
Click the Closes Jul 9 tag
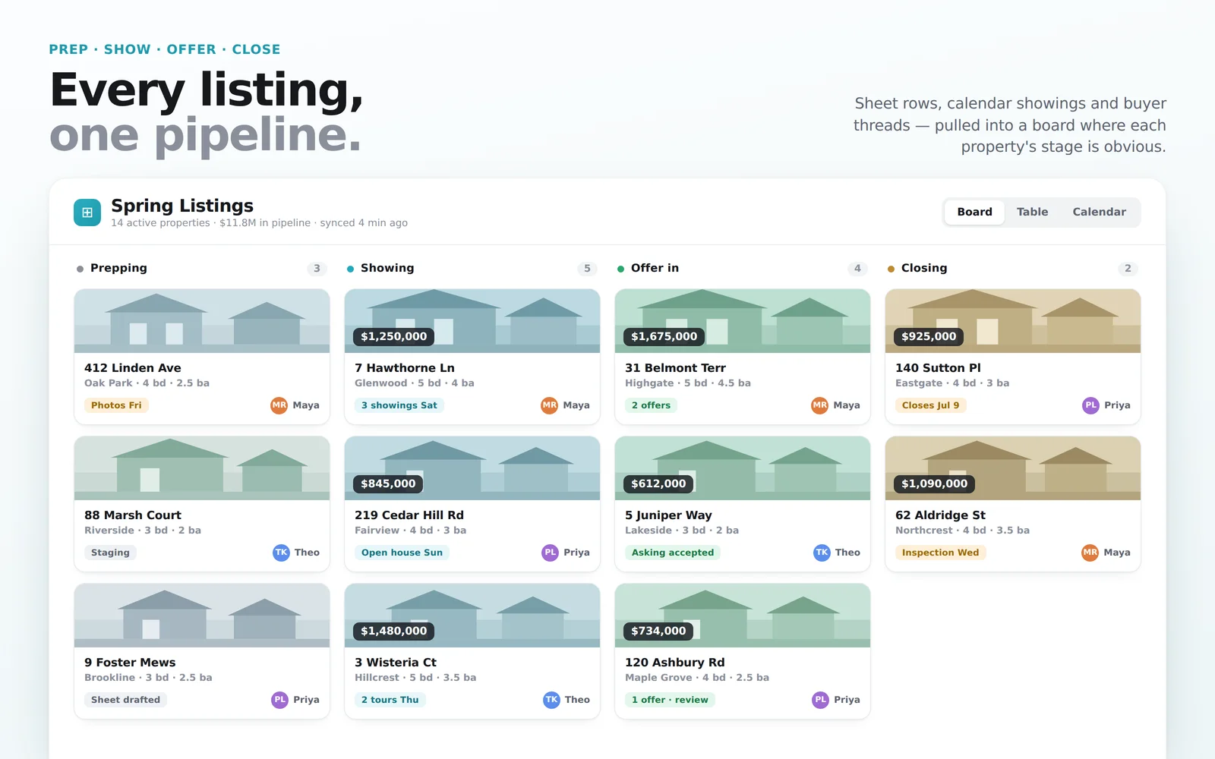[930, 405]
